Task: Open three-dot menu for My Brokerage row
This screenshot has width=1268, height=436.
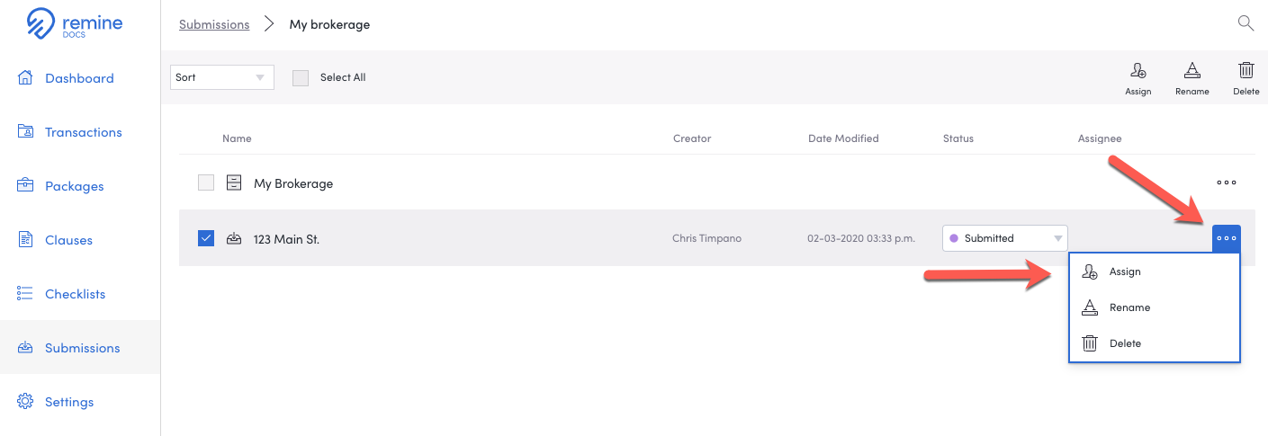Action: point(1227,182)
